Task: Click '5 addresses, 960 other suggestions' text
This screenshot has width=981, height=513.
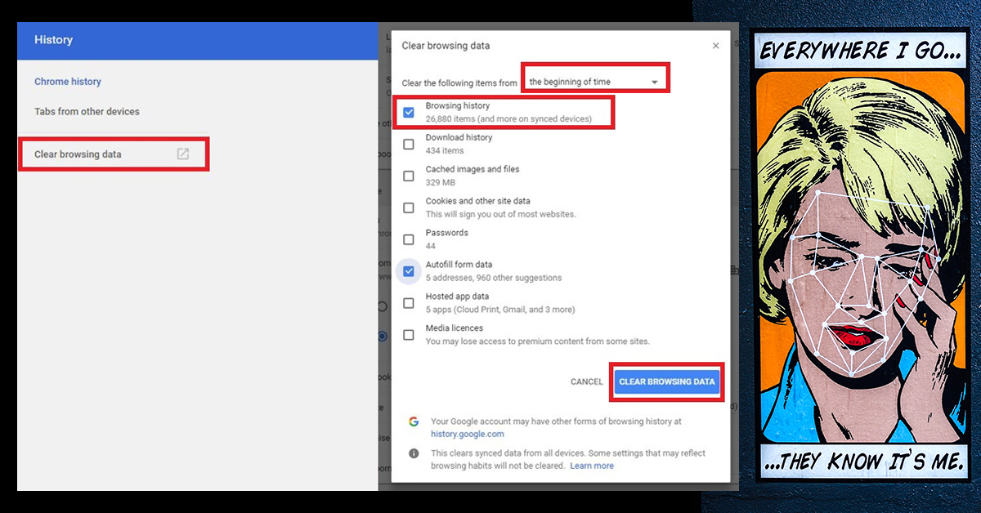Action: [494, 278]
